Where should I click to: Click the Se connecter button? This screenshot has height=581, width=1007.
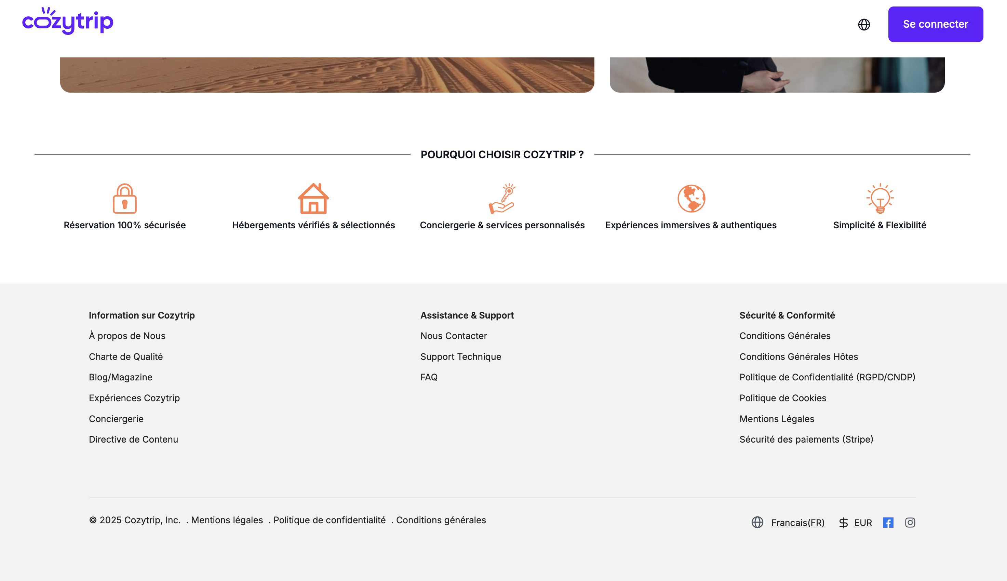point(935,24)
